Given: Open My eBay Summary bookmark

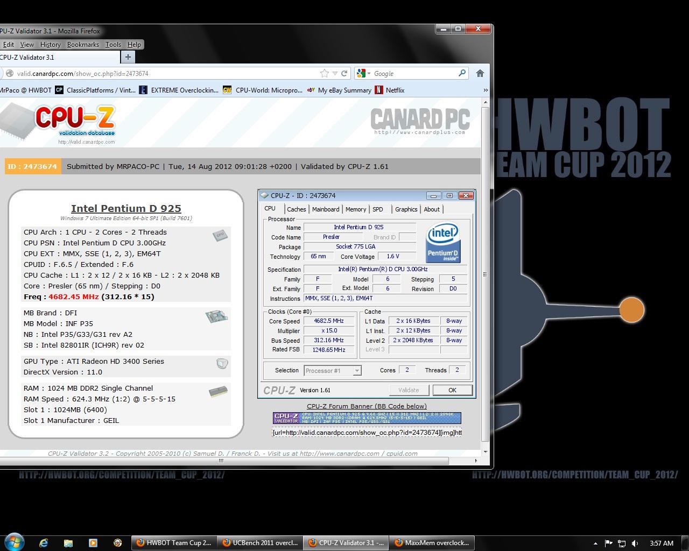Looking at the screenshot, I should 339,90.
